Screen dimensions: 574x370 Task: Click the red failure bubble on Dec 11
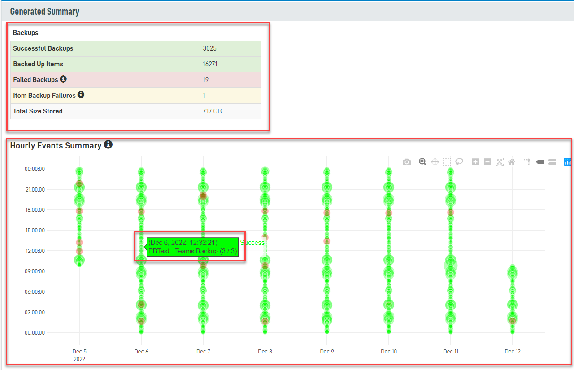pos(451,213)
